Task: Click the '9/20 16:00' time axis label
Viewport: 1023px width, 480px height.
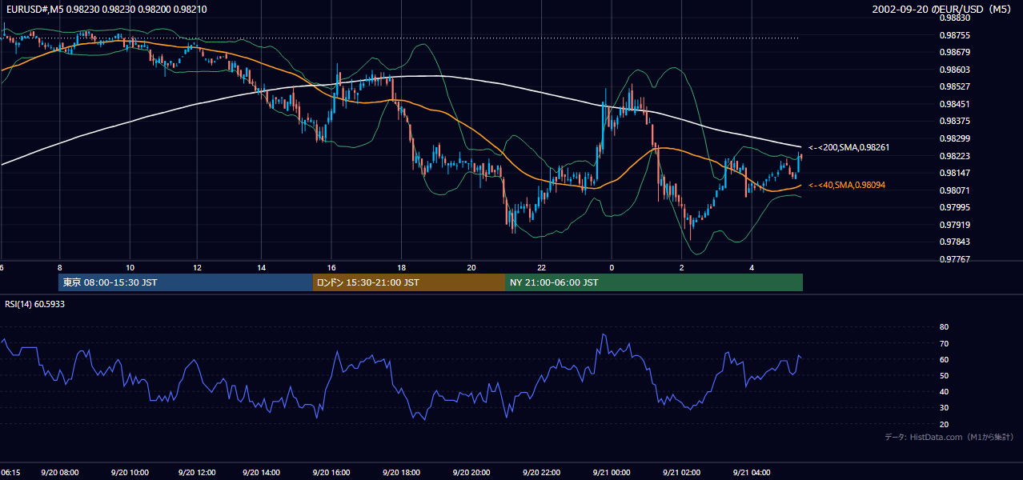Action: (331, 473)
